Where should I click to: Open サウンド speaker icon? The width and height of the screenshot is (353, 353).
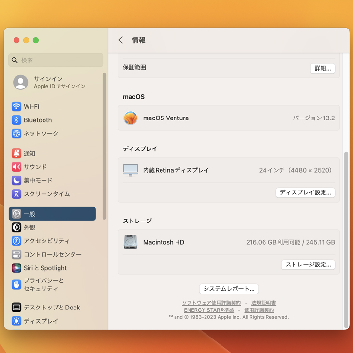pyautogui.click(x=16, y=167)
